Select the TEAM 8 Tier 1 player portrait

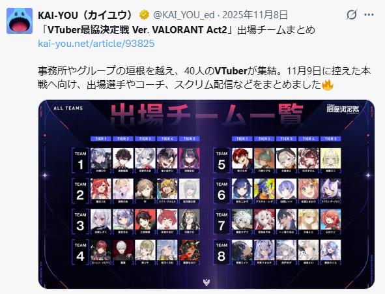click(242, 250)
